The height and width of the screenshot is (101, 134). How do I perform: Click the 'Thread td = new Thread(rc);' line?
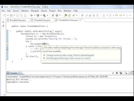click(x=42, y=36)
